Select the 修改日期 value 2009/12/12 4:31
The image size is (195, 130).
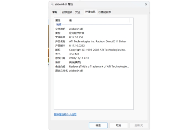tap(79, 58)
